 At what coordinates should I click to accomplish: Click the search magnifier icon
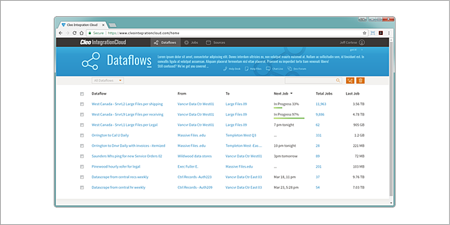point(338,81)
